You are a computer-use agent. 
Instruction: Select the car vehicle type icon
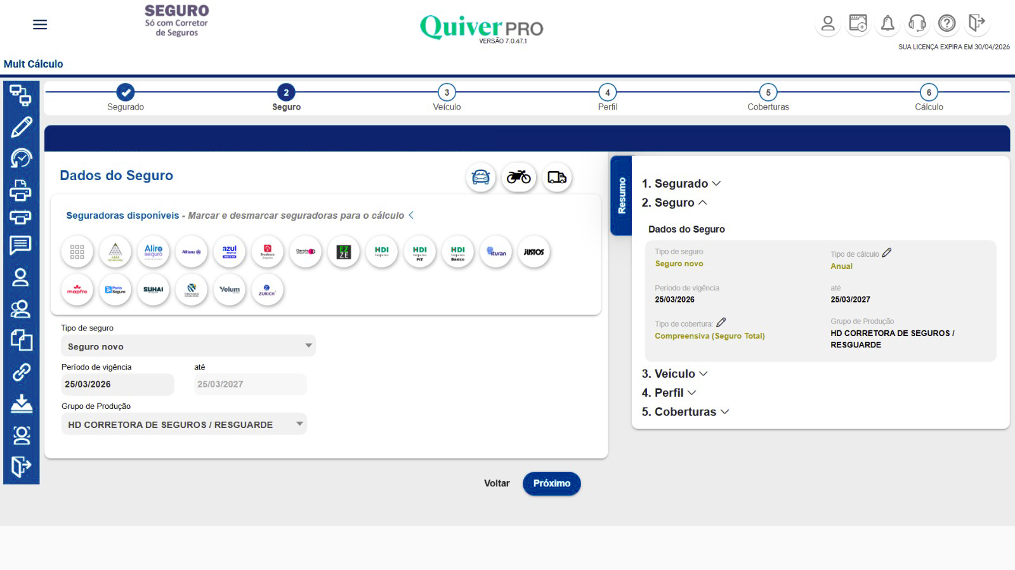[x=481, y=178]
